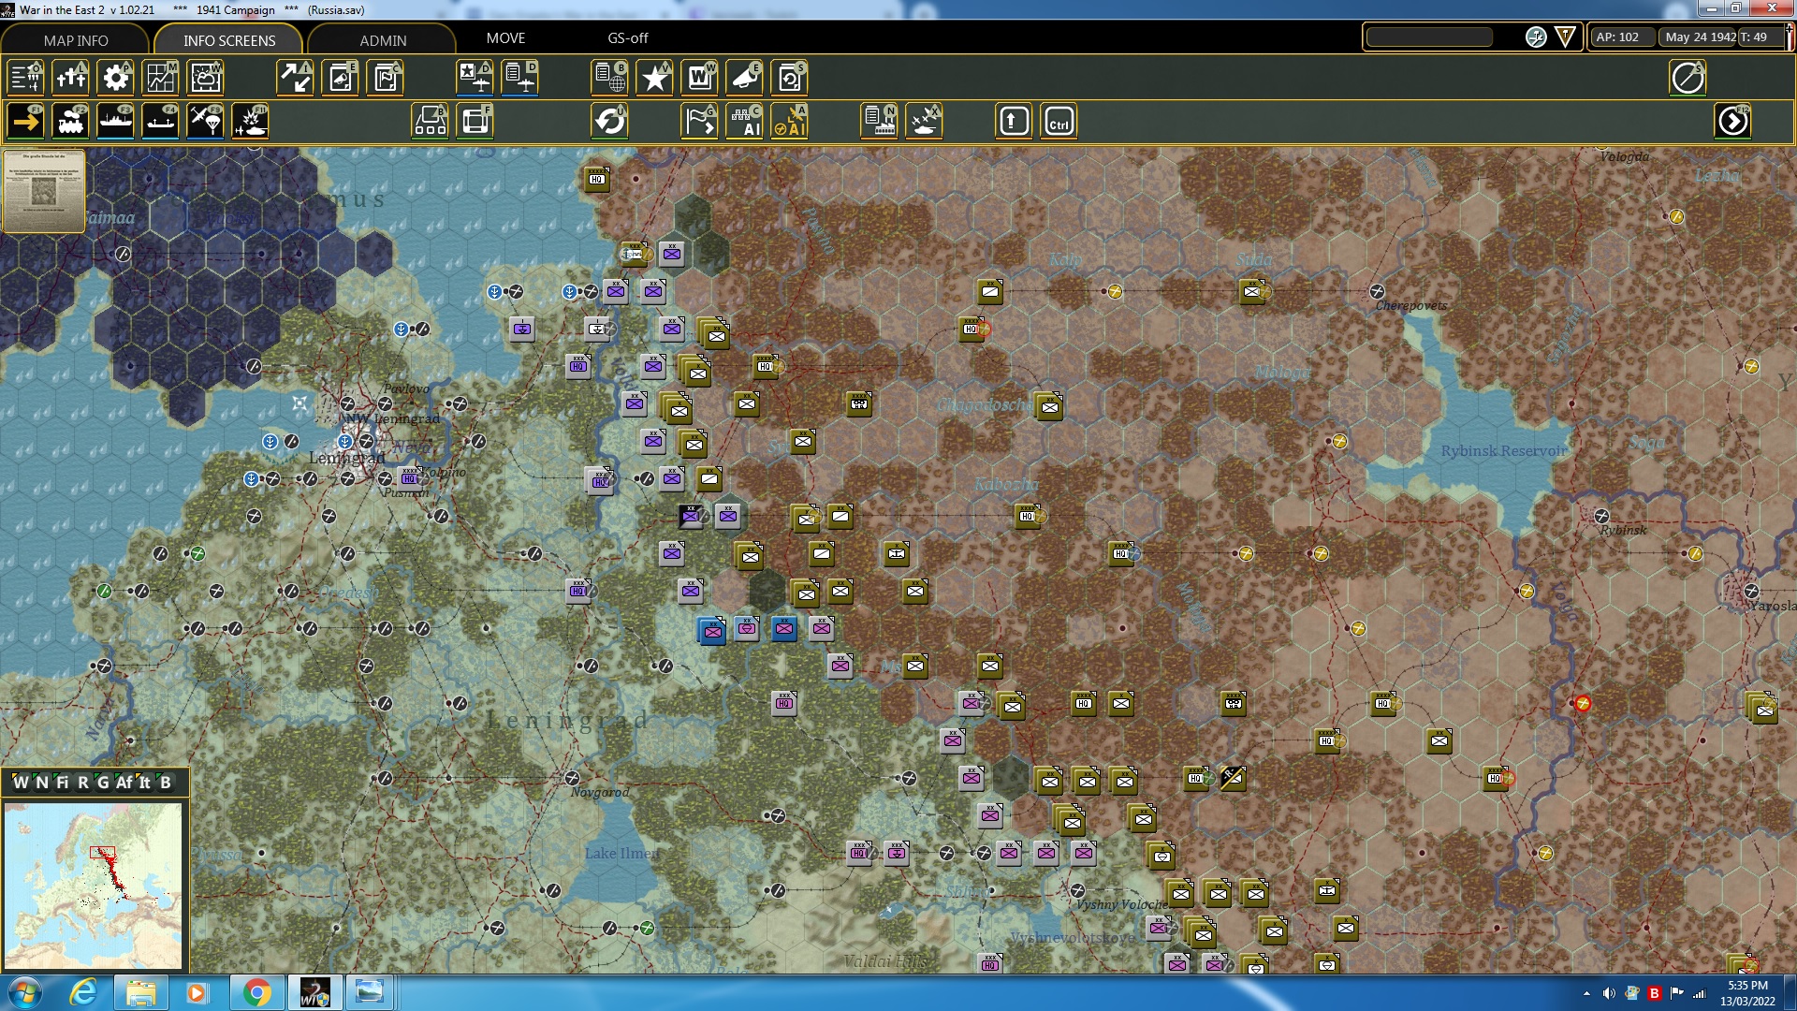This screenshot has width=1797, height=1011.
Task: Click the save document icon (S)
Action: click(790, 78)
